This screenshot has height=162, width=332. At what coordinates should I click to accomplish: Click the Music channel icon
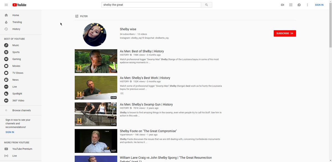[6, 45]
